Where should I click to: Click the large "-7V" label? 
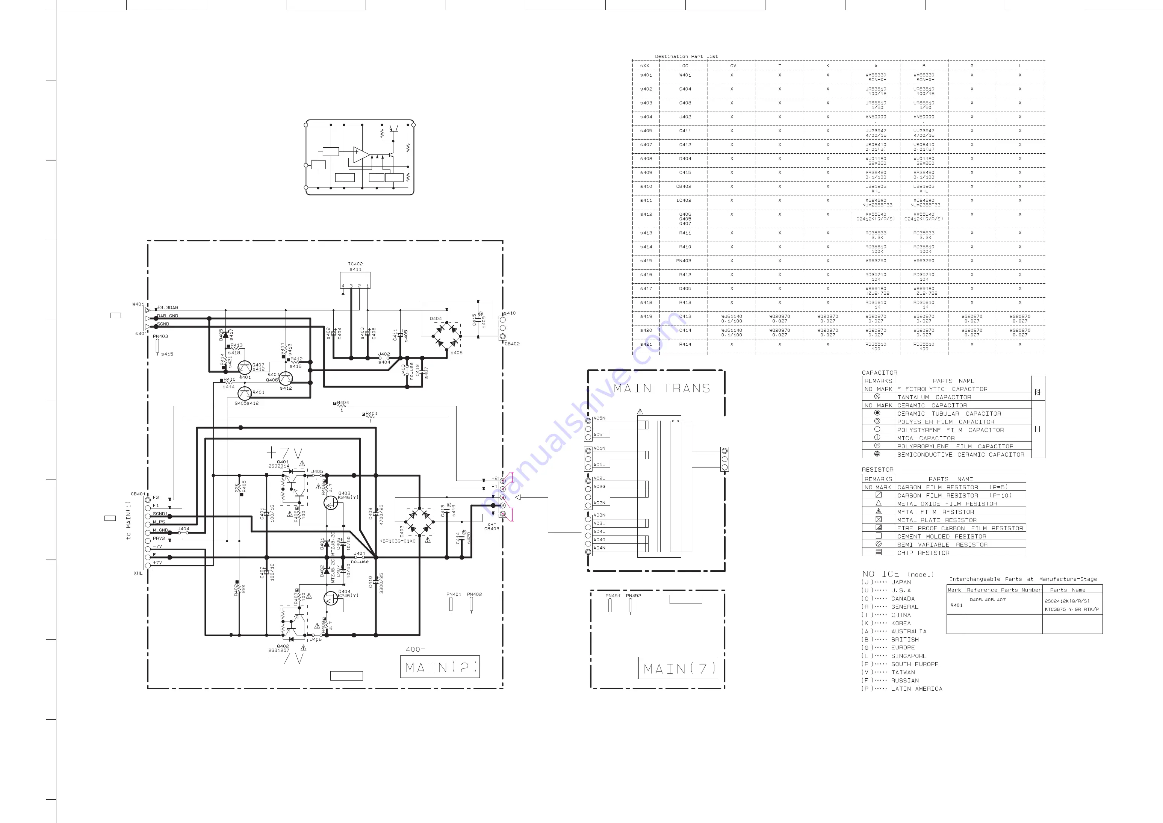(285, 658)
